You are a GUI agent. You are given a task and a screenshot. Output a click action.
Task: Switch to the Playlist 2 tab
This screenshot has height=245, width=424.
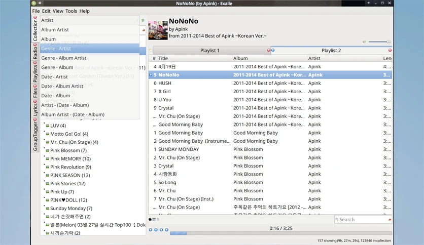click(331, 51)
